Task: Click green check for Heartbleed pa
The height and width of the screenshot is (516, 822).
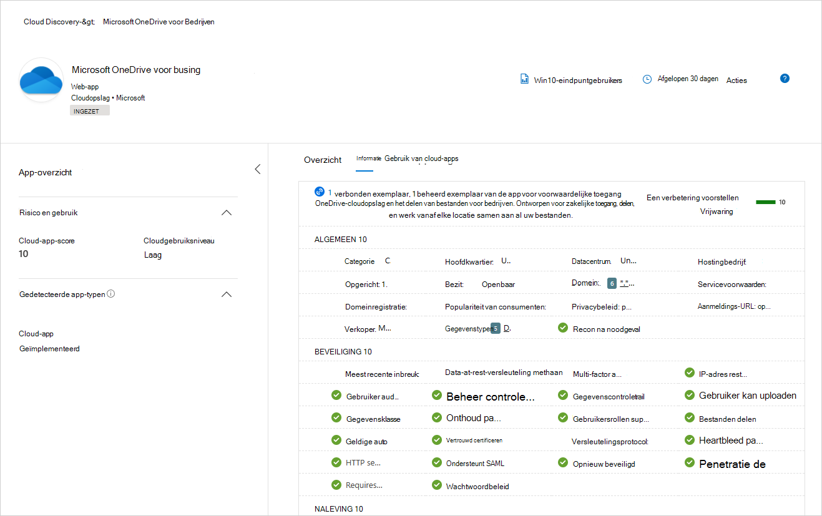Action: [x=690, y=440]
